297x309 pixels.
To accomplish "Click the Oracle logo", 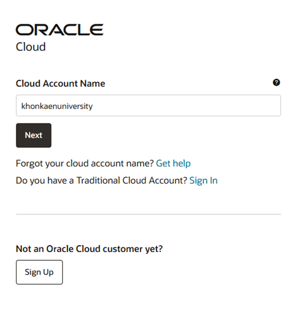I will point(59,30).
